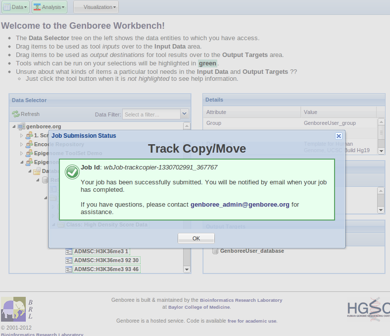Select the ADMSC:H3K36me3 92 30 track
Screen dimensions: 390x336
(106, 260)
